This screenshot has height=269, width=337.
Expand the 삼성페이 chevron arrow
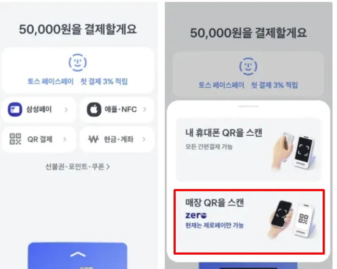pos(66,110)
